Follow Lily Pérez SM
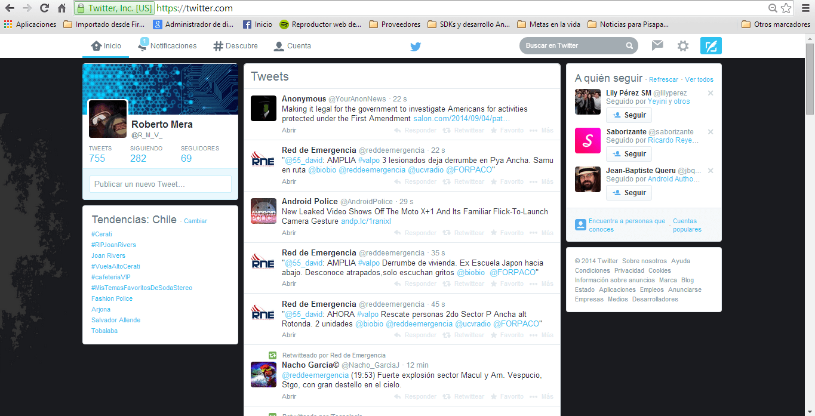 629,115
